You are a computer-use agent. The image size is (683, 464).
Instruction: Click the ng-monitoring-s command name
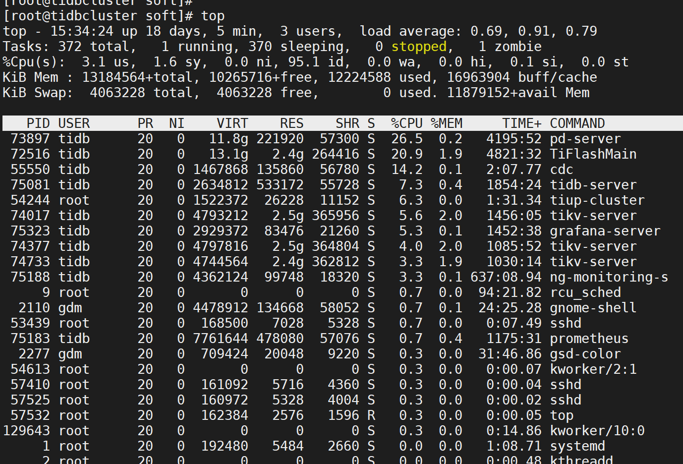(x=609, y=277)
